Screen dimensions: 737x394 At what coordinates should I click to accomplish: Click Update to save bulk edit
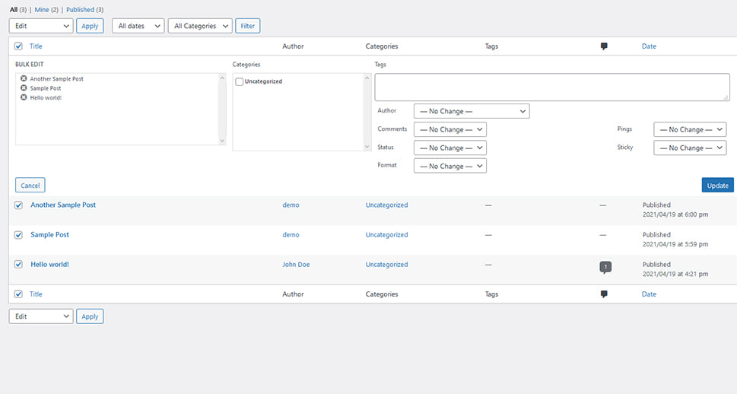tap(718, 186)
